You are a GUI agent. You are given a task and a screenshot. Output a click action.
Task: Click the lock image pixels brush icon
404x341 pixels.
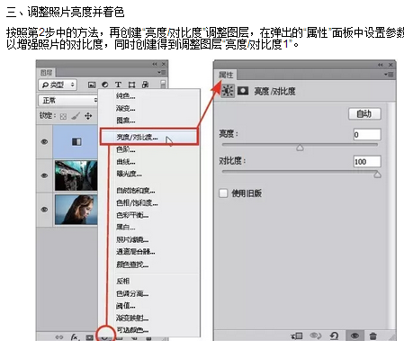pyautogui.click(x=76, y=116)
